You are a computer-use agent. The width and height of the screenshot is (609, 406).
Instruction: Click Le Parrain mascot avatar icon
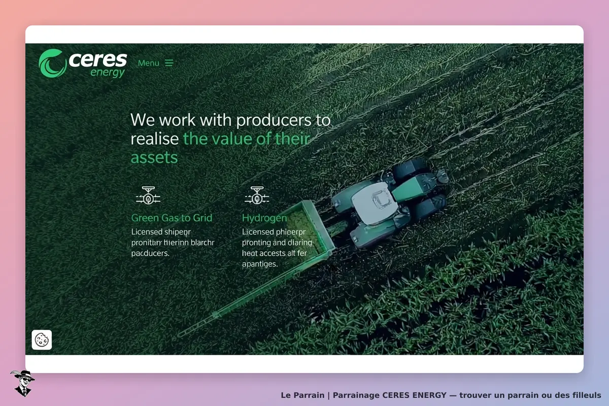click(x=22, y=383)
